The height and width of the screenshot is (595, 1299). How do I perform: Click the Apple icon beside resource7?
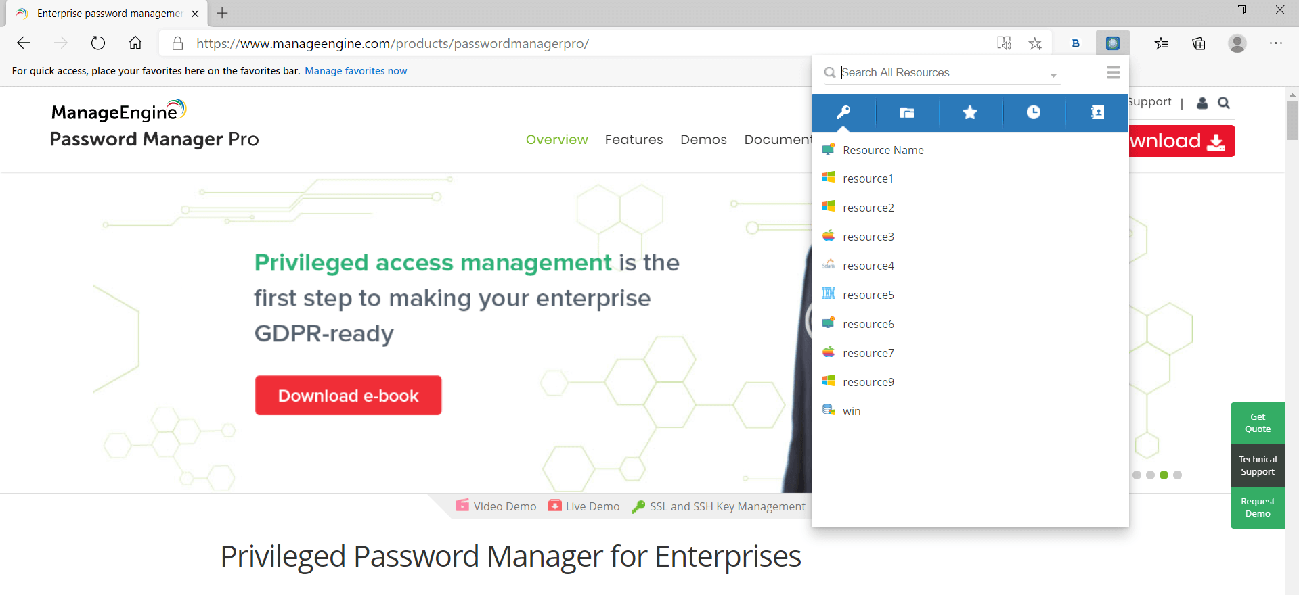[x=829, y=352]
